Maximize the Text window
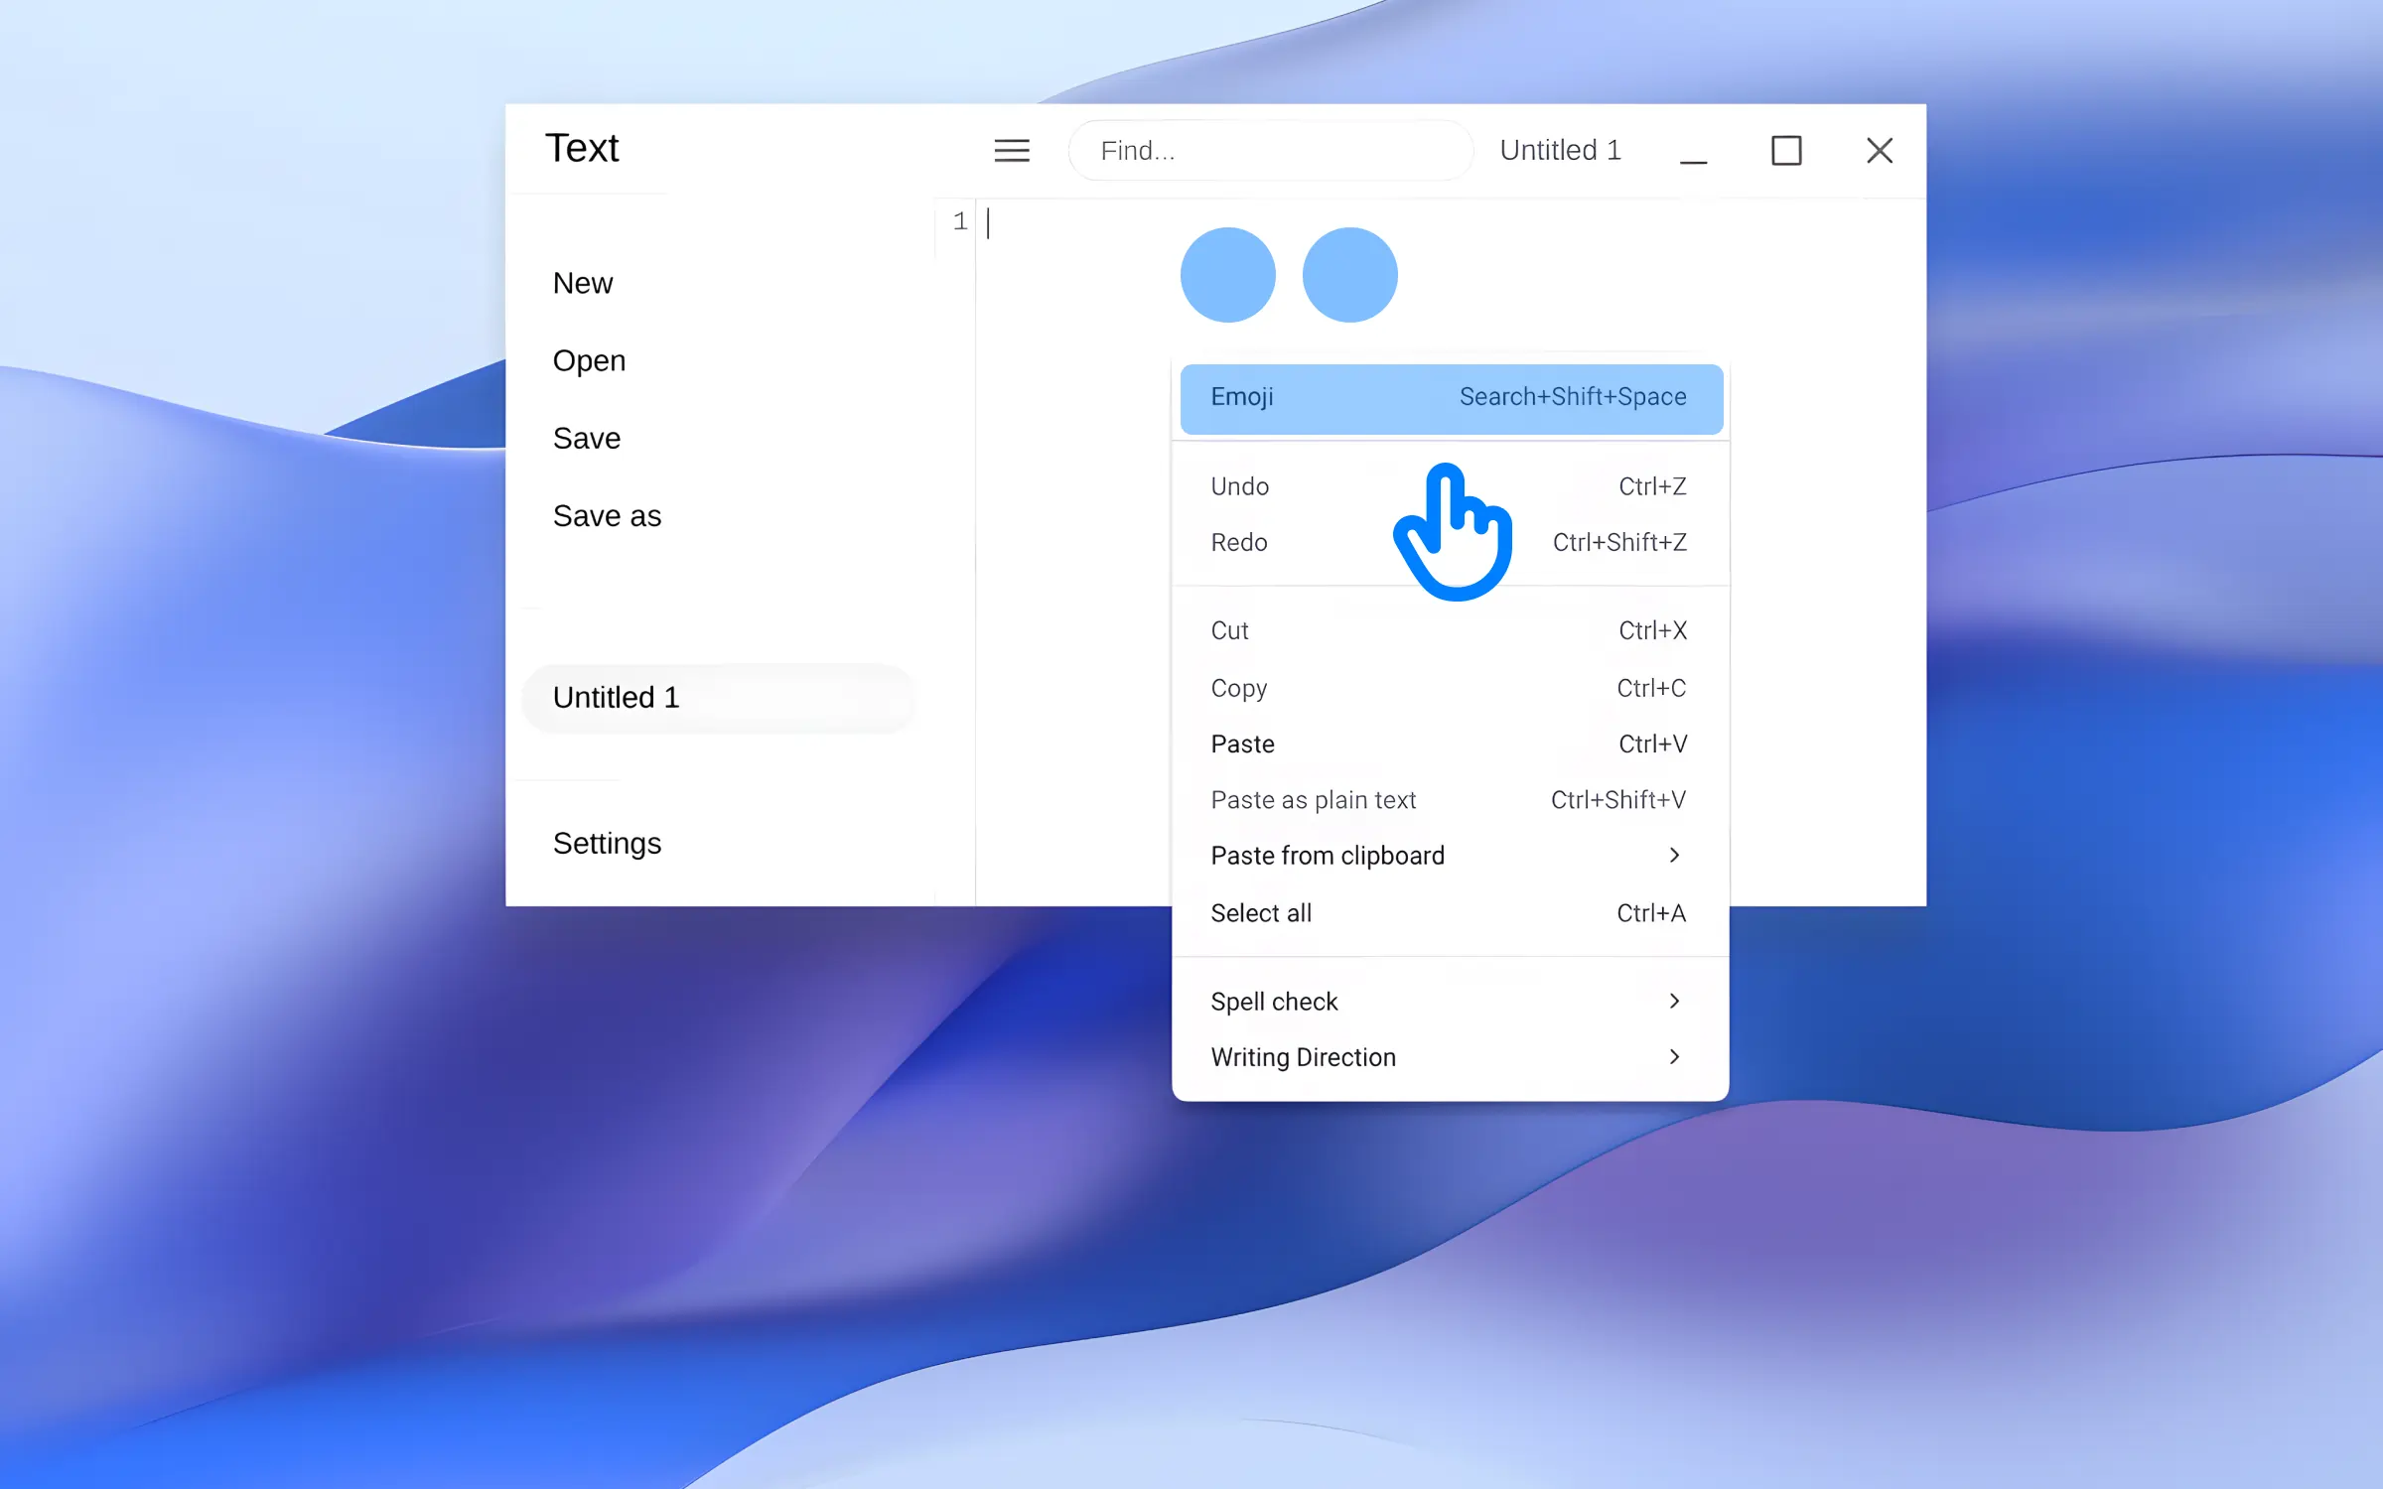The width and height of the screenshot is (2383, 1489). pos(1786,151)
